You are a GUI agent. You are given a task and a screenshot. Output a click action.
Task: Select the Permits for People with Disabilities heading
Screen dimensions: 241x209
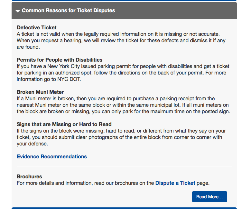tap(60, 60)
